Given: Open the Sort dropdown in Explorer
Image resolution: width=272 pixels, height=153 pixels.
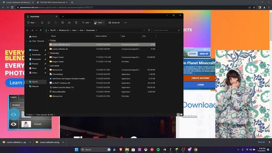Looking at the screenshot, I should pyautogui.click(x=86, y=23).
